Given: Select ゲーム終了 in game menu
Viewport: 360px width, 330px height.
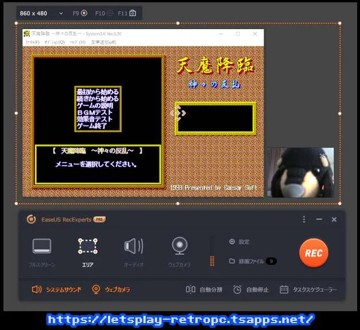Looking at the screenshot, I should click(x=92, y=126).
